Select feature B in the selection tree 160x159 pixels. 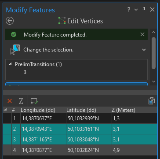tap(25, 72)
